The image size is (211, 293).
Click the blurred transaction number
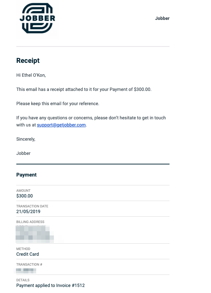pos(26,271)
